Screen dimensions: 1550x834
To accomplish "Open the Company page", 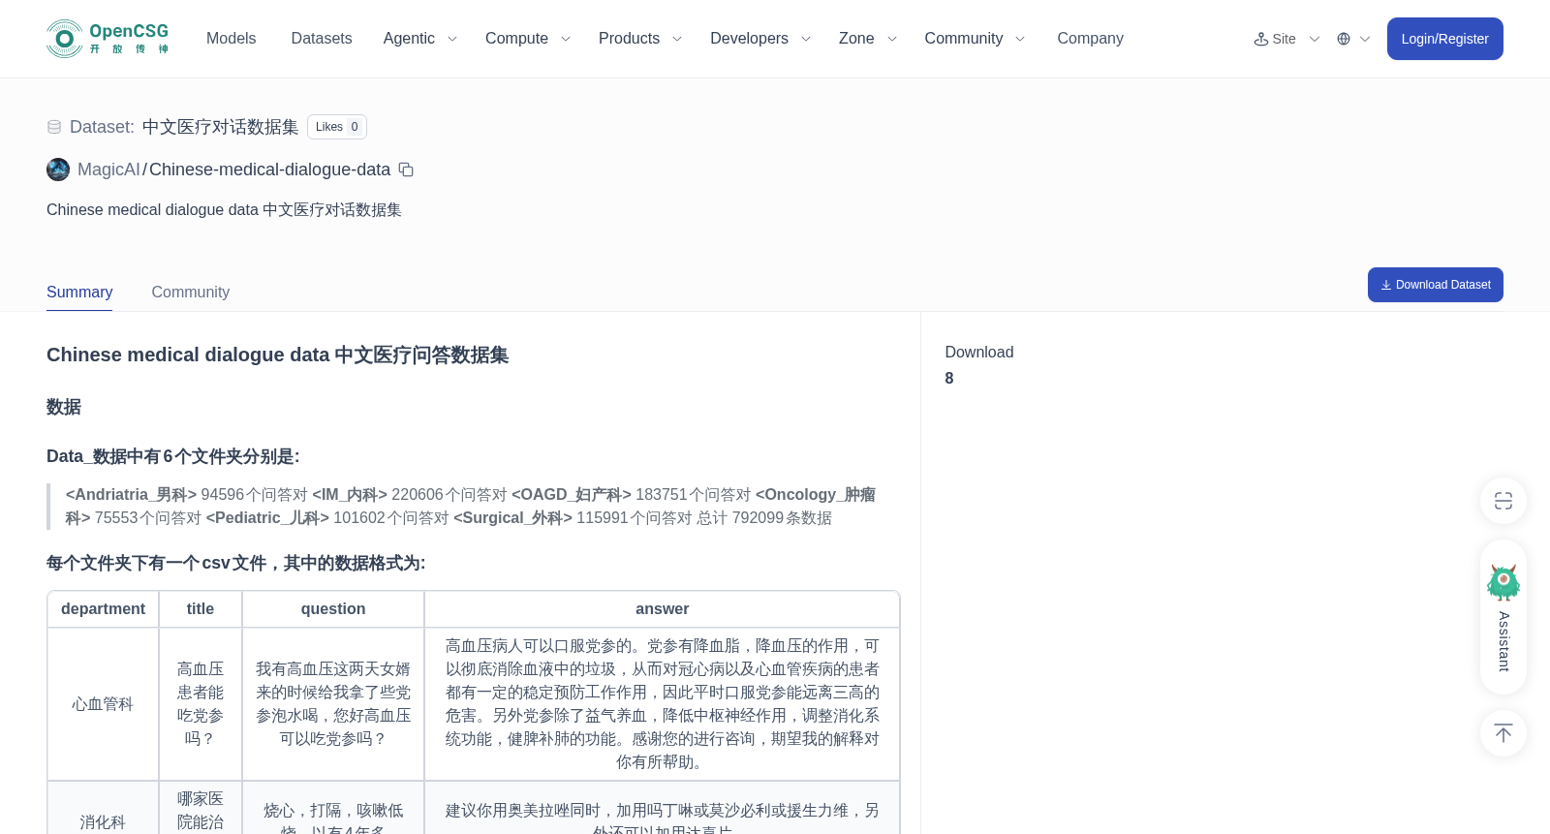I will (x=1090, y=39).
